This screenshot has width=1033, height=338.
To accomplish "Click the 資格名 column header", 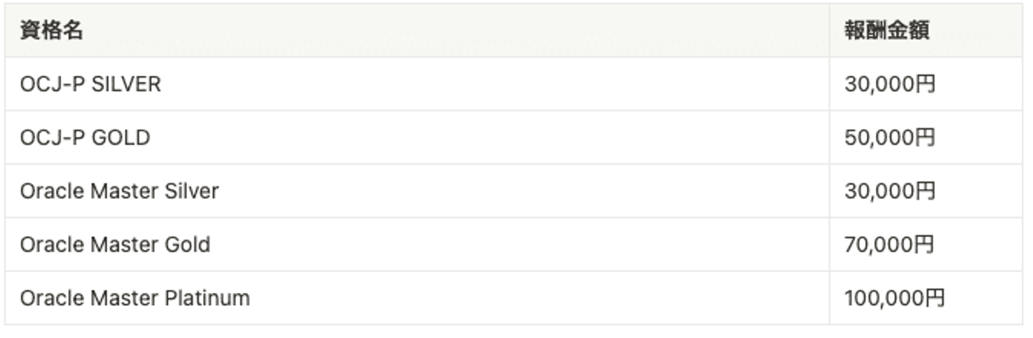I will click(x=51, y=32).
